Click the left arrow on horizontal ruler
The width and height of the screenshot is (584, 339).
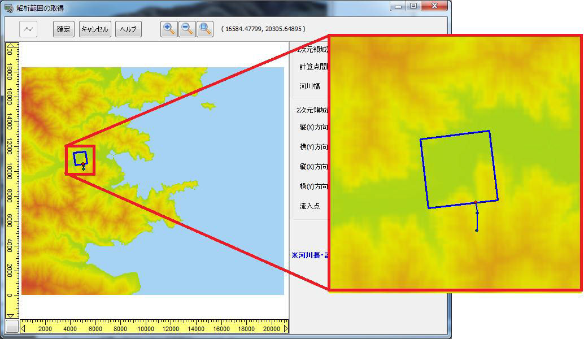pyautogui.click(x=23, y=329)
